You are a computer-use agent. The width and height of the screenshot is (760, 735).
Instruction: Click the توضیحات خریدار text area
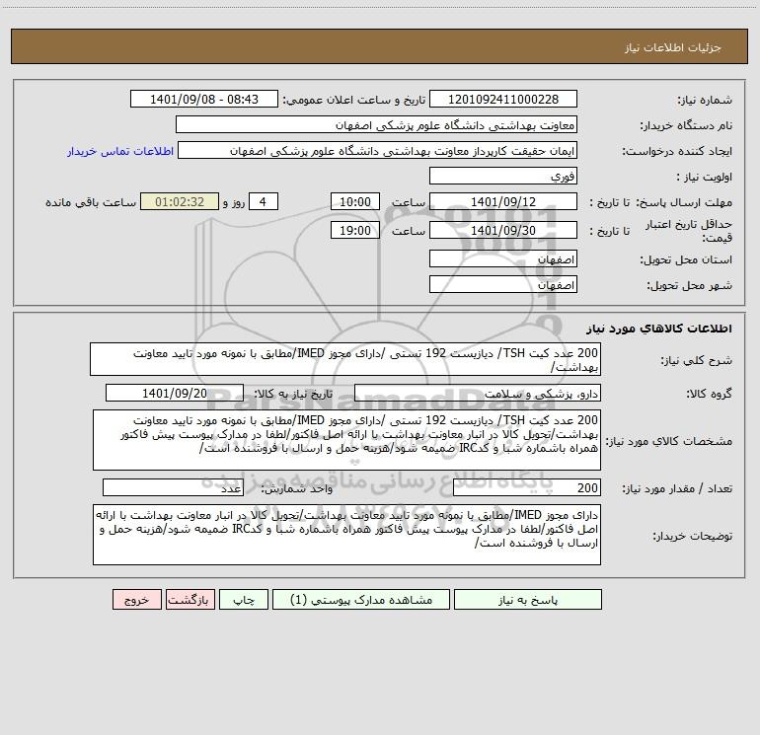(346, 535)
